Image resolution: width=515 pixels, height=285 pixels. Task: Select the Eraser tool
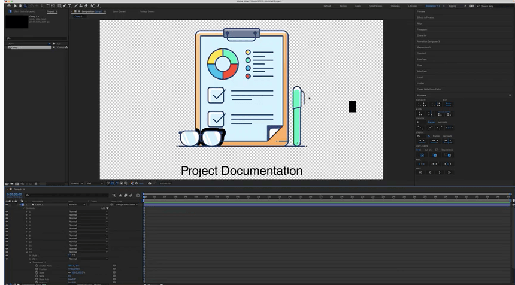tap(86, 5)
